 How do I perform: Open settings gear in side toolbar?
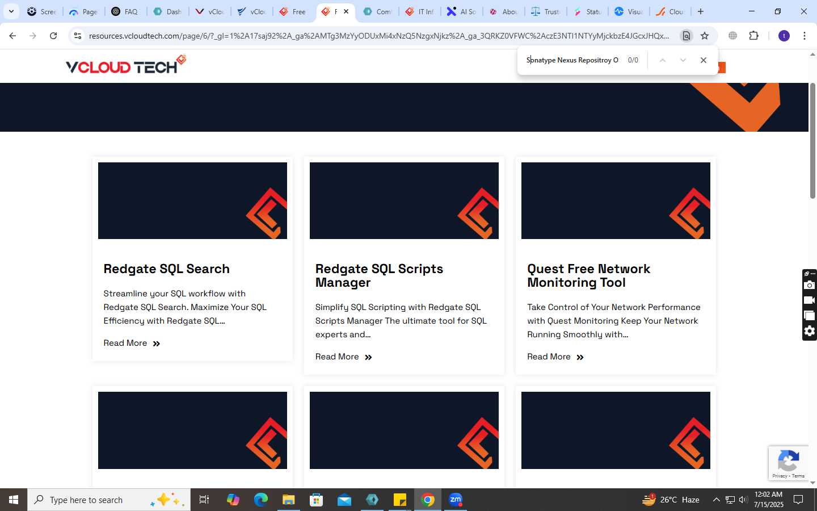click(810, 331)
